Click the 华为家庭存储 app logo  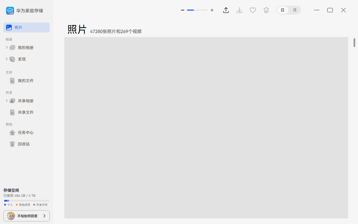(x=10, y=11)
